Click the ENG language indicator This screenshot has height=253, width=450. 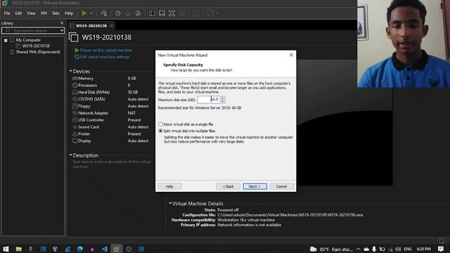(408, 249)
